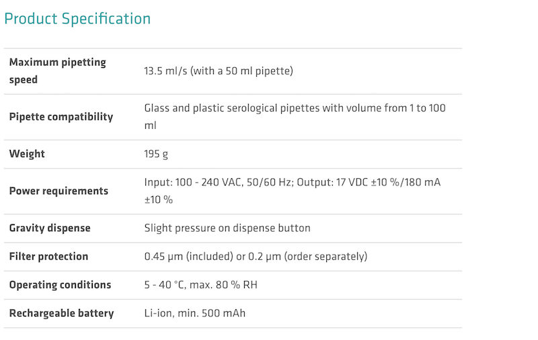Select the Operating conditions label
Image resolution: width=538 pixels, height=340 pixels.
coord(60,285)
